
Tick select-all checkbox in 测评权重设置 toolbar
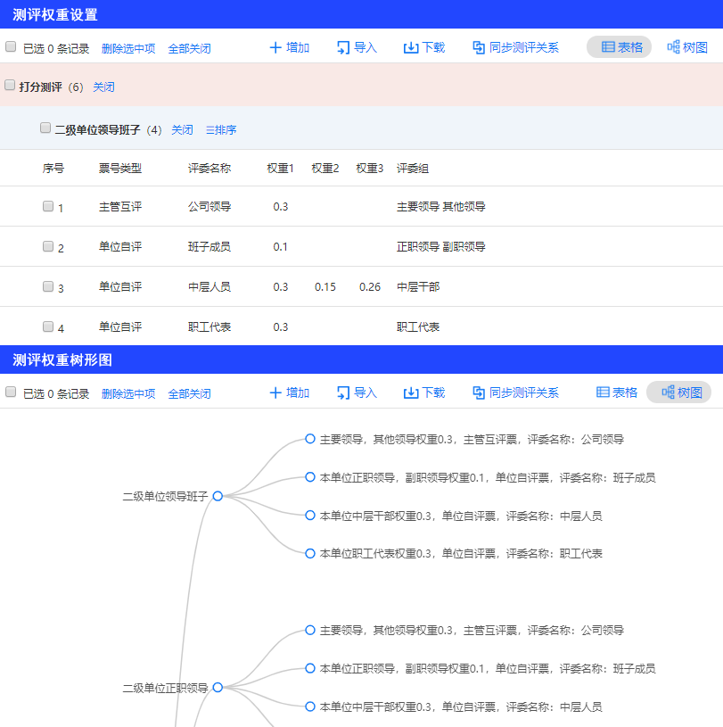coord(11,46)
